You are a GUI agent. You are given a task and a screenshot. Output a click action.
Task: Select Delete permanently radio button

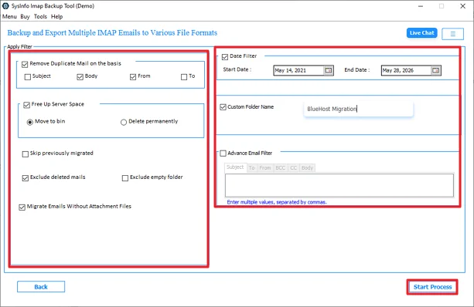(x=124, y=122)
